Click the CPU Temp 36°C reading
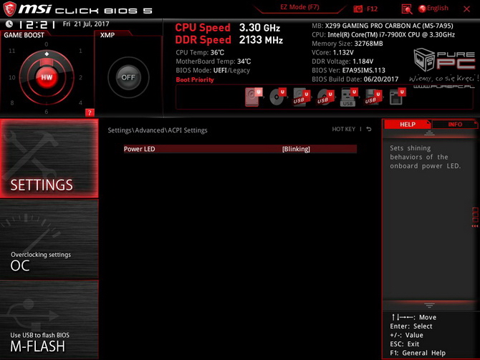The image size is (480, 360). coord(200,52)
